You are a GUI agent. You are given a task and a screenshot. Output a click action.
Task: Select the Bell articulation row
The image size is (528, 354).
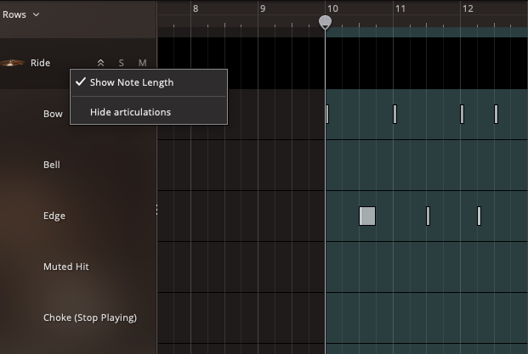click(52, 165)
